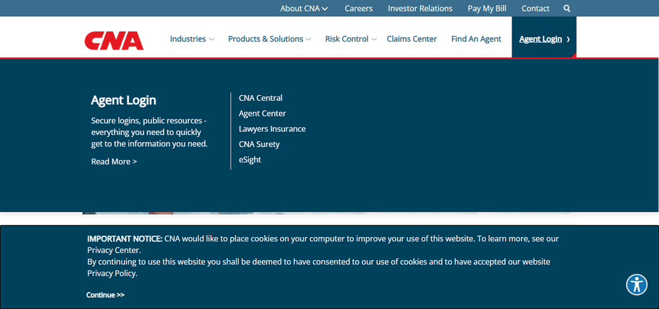Expand the Risk Control menu
Image resolution: width=659 pixels, height=309 pixels.
(x=351, y=39)
